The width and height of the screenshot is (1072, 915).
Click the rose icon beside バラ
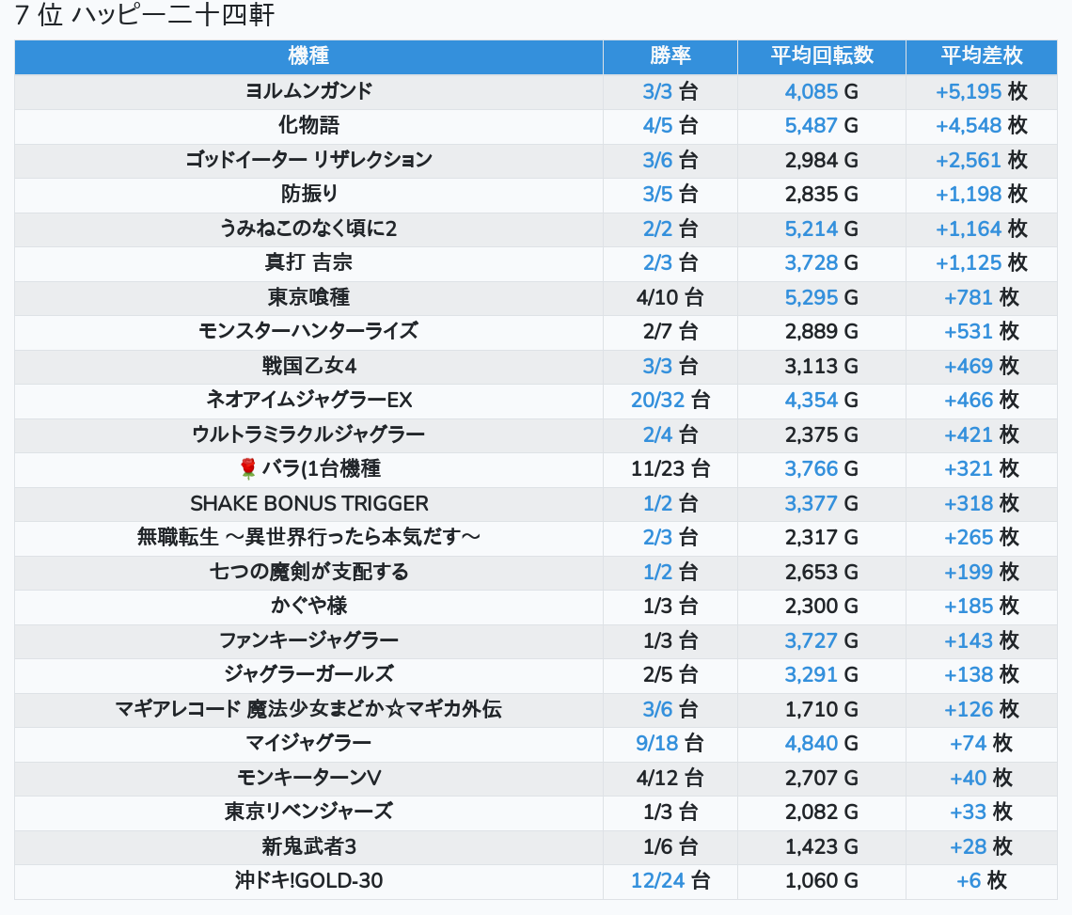248,468
